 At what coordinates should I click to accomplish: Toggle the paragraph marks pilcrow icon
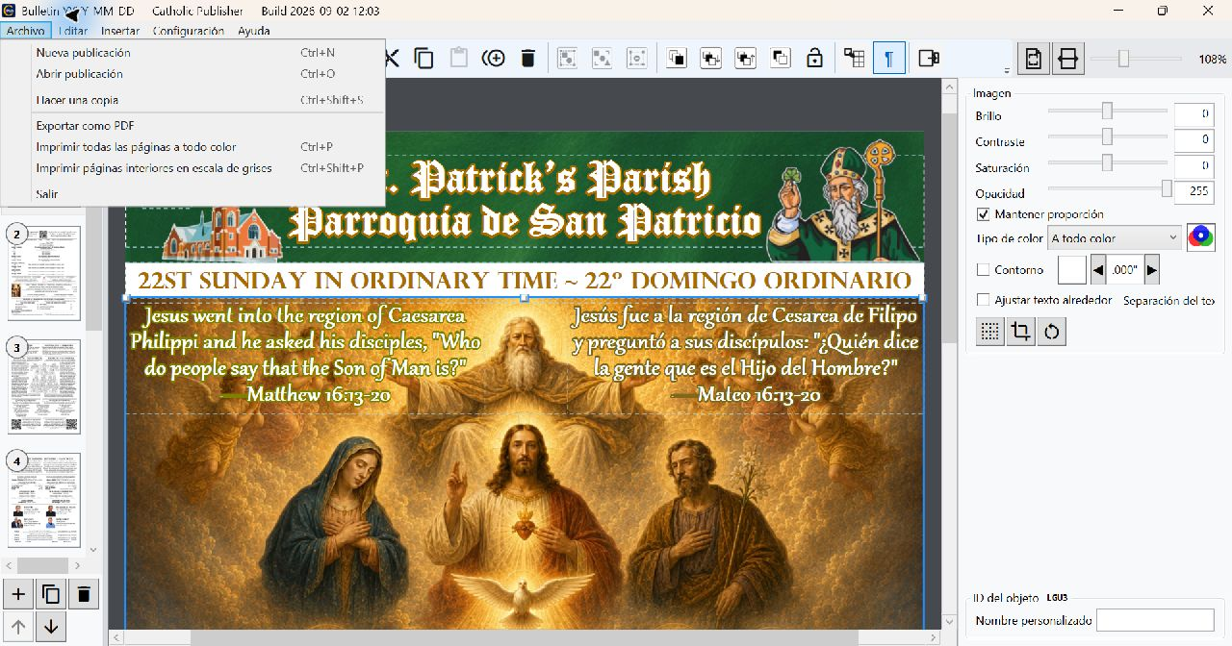(889, 59)
